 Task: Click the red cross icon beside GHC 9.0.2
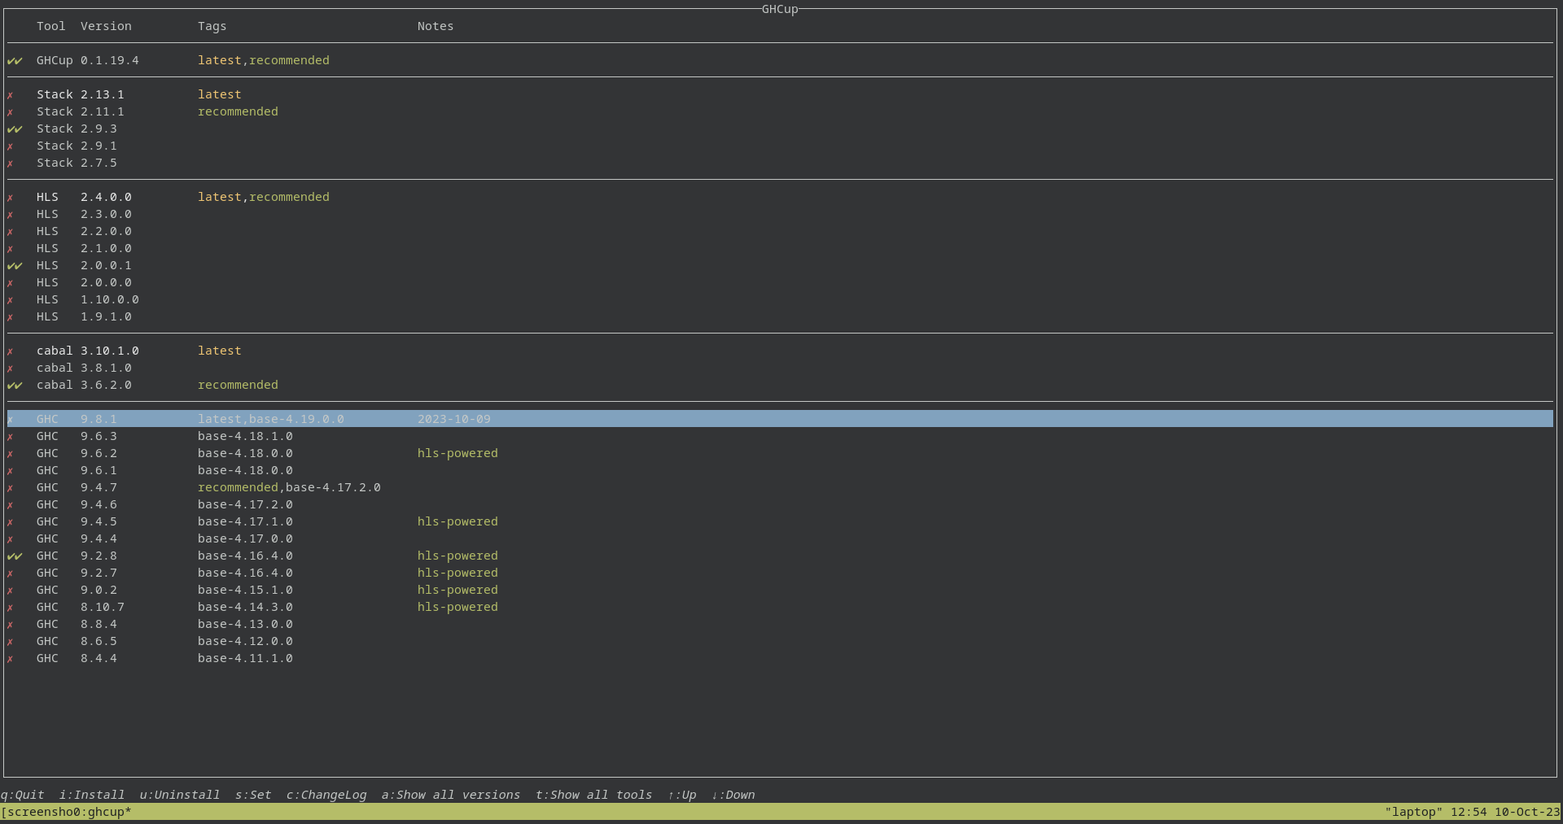pos(11,591)
